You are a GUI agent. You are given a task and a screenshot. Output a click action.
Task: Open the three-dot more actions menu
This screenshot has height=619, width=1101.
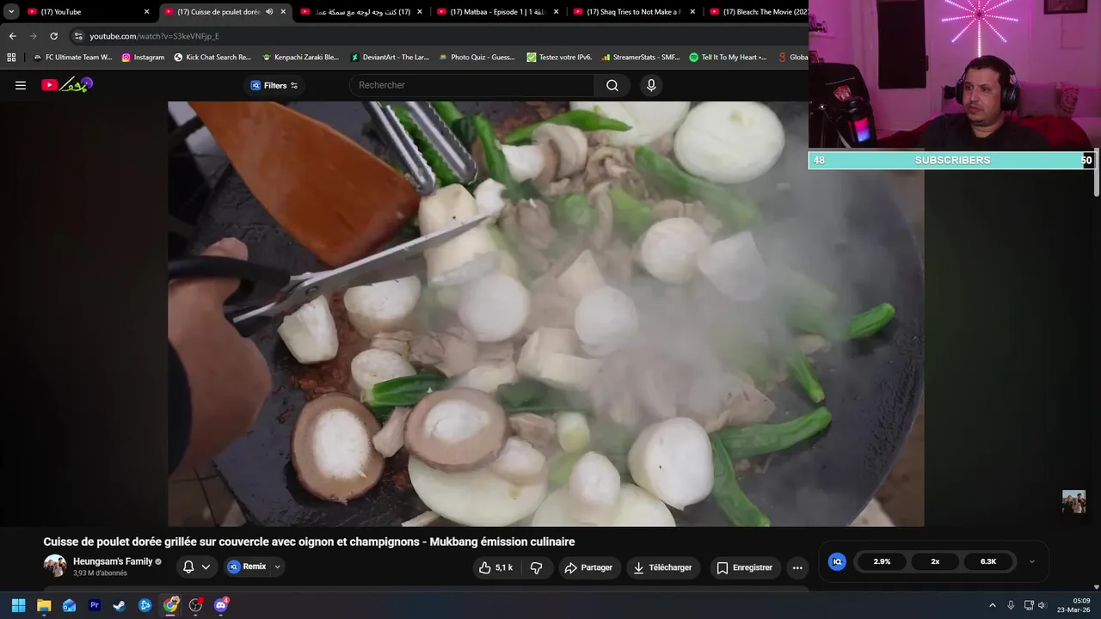click(x=797, y=567)
